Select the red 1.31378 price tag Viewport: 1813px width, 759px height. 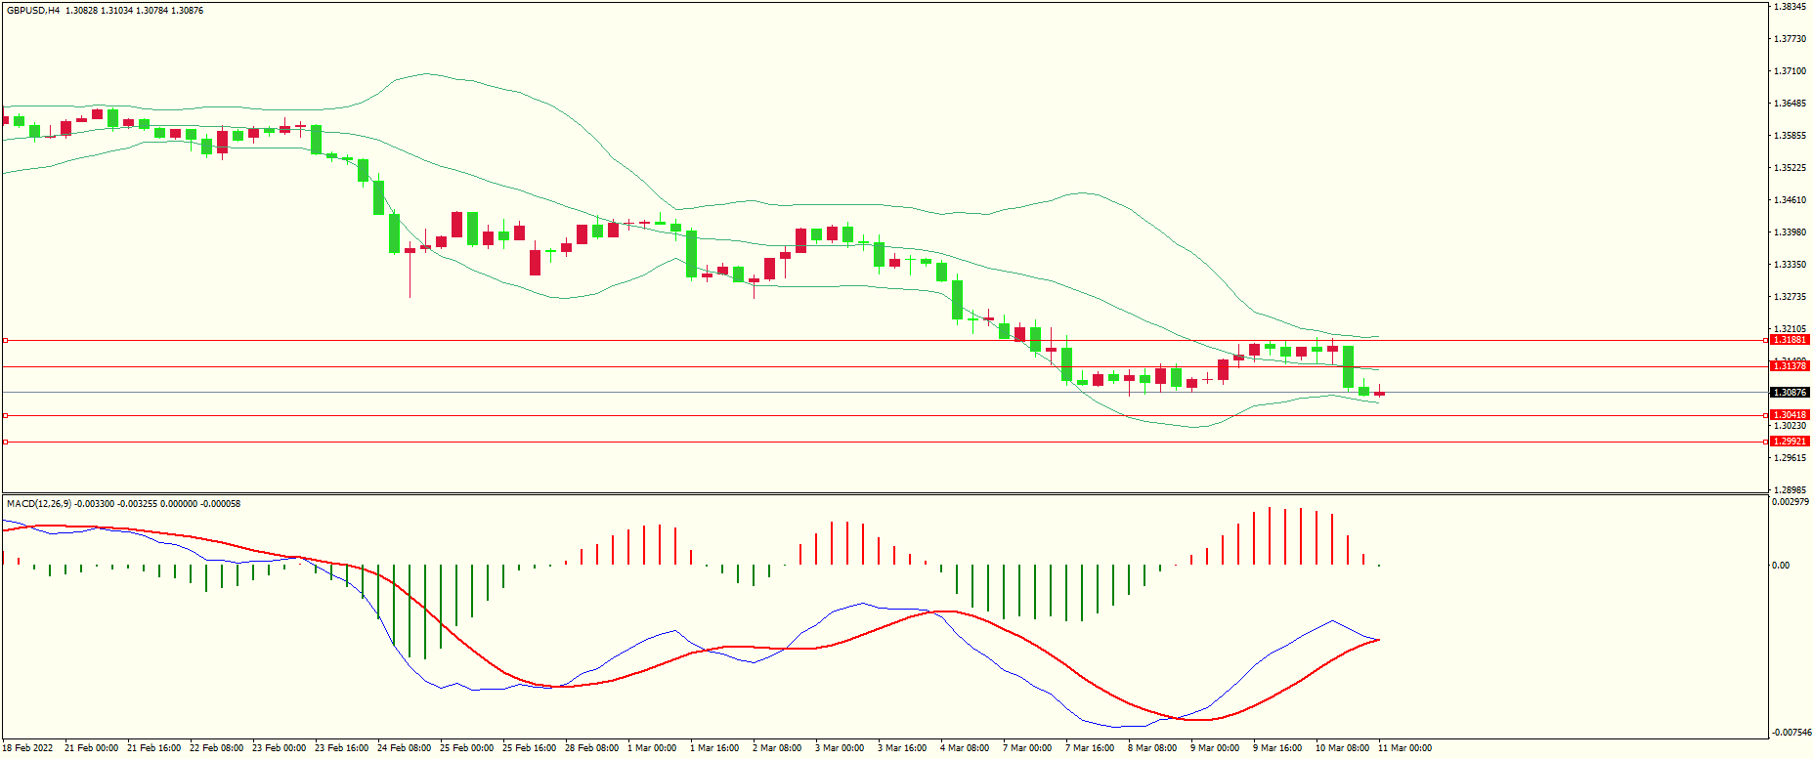point(1790,366)
